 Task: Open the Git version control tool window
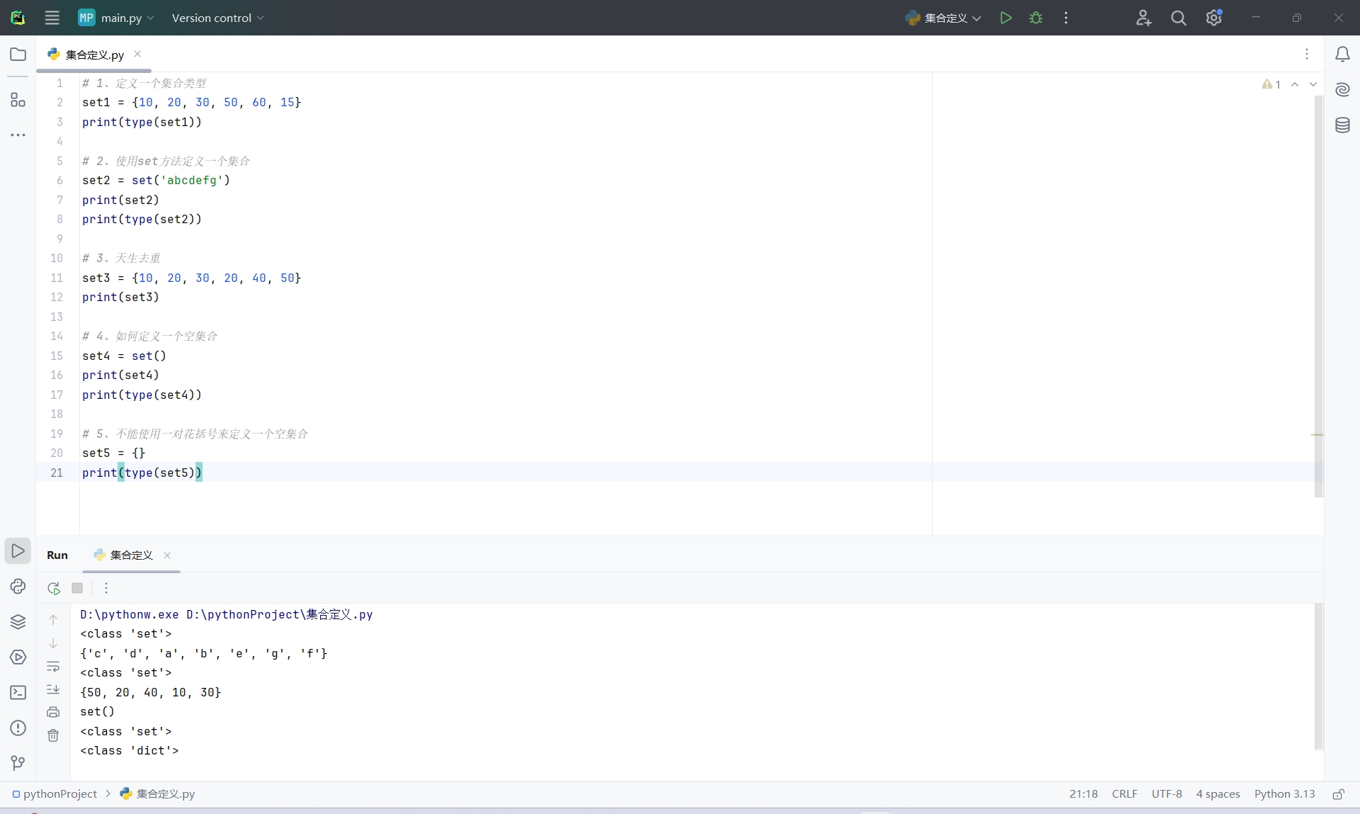(18, 763)
